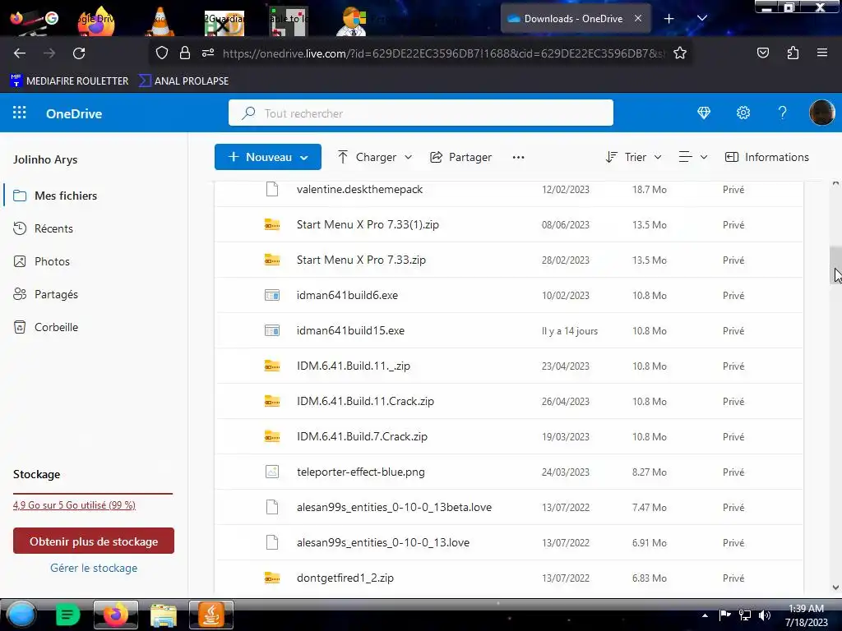
Task: Click the volume icon in the system tray
Action: tap(765, 615)
